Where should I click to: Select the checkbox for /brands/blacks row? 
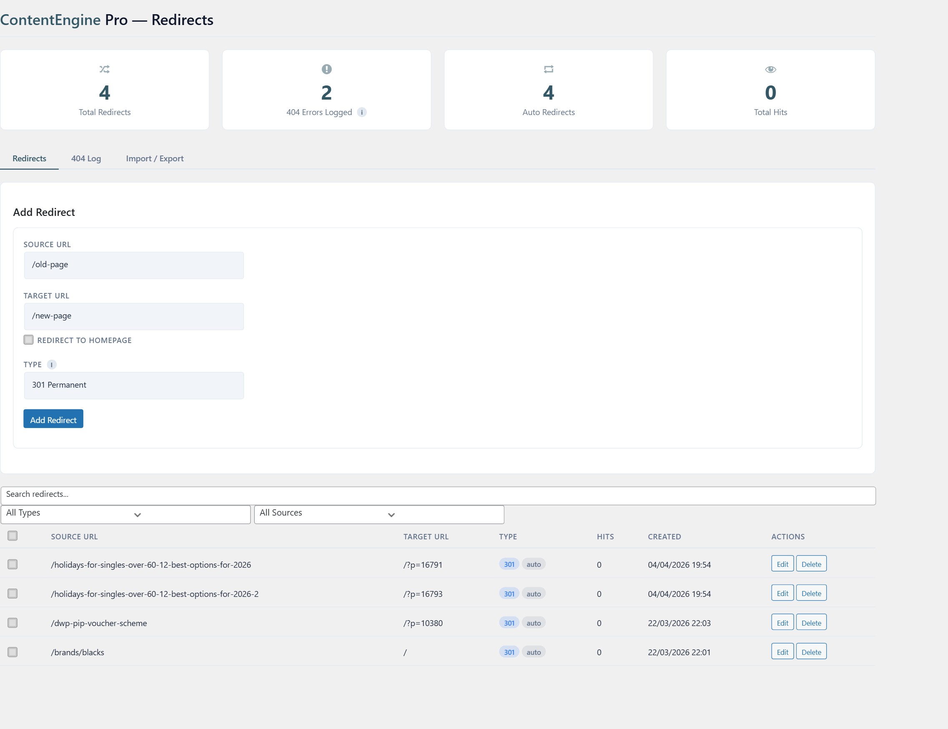[x=13, y=652]
